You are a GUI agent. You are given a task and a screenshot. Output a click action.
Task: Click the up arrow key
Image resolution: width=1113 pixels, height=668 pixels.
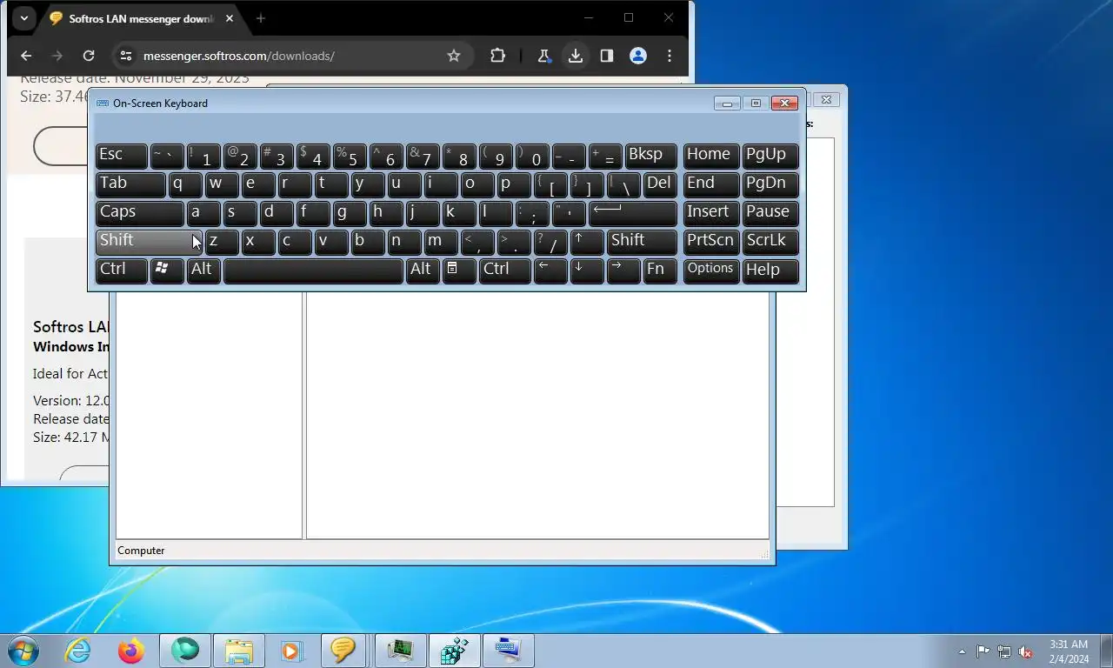pos(587,242)
